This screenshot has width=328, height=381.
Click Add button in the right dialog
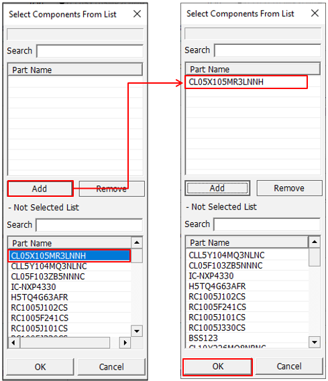point(217,188)
